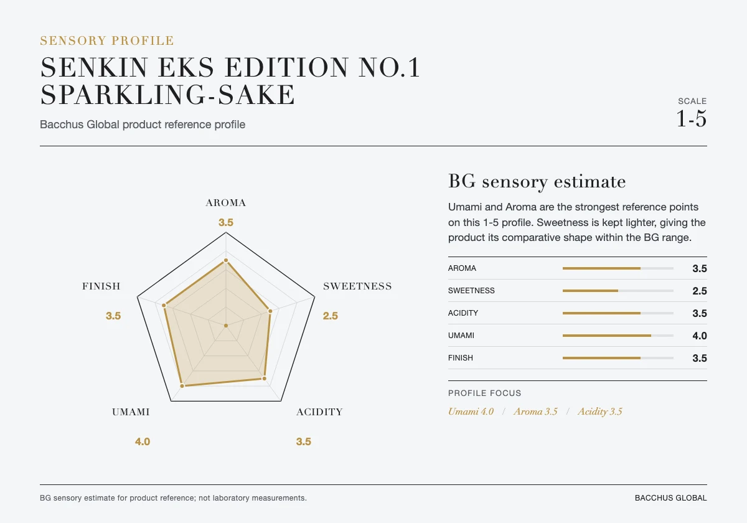
Task: Click the Acidity data point on radar chart
Action: pyautogui.click(x=264, y=378)
